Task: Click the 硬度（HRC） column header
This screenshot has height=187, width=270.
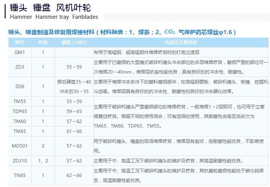Action: 74,42
